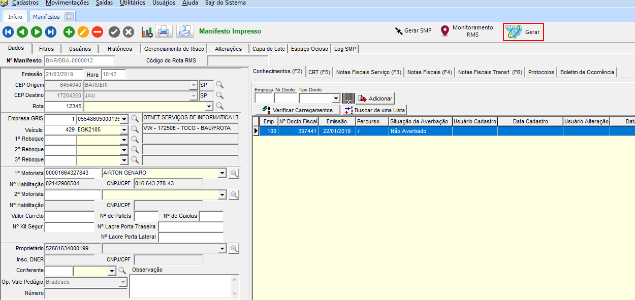Close the Manifestos tab
This screenshot has width=635, height=300.
coord(69,16)
